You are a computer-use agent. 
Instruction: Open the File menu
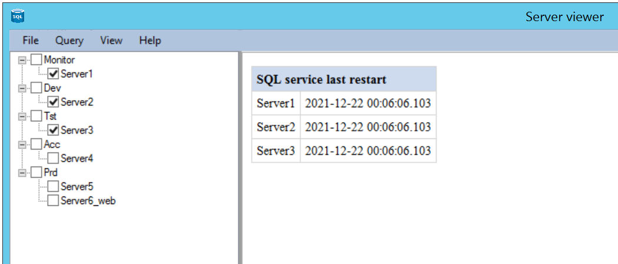click(x=31, y=40)
